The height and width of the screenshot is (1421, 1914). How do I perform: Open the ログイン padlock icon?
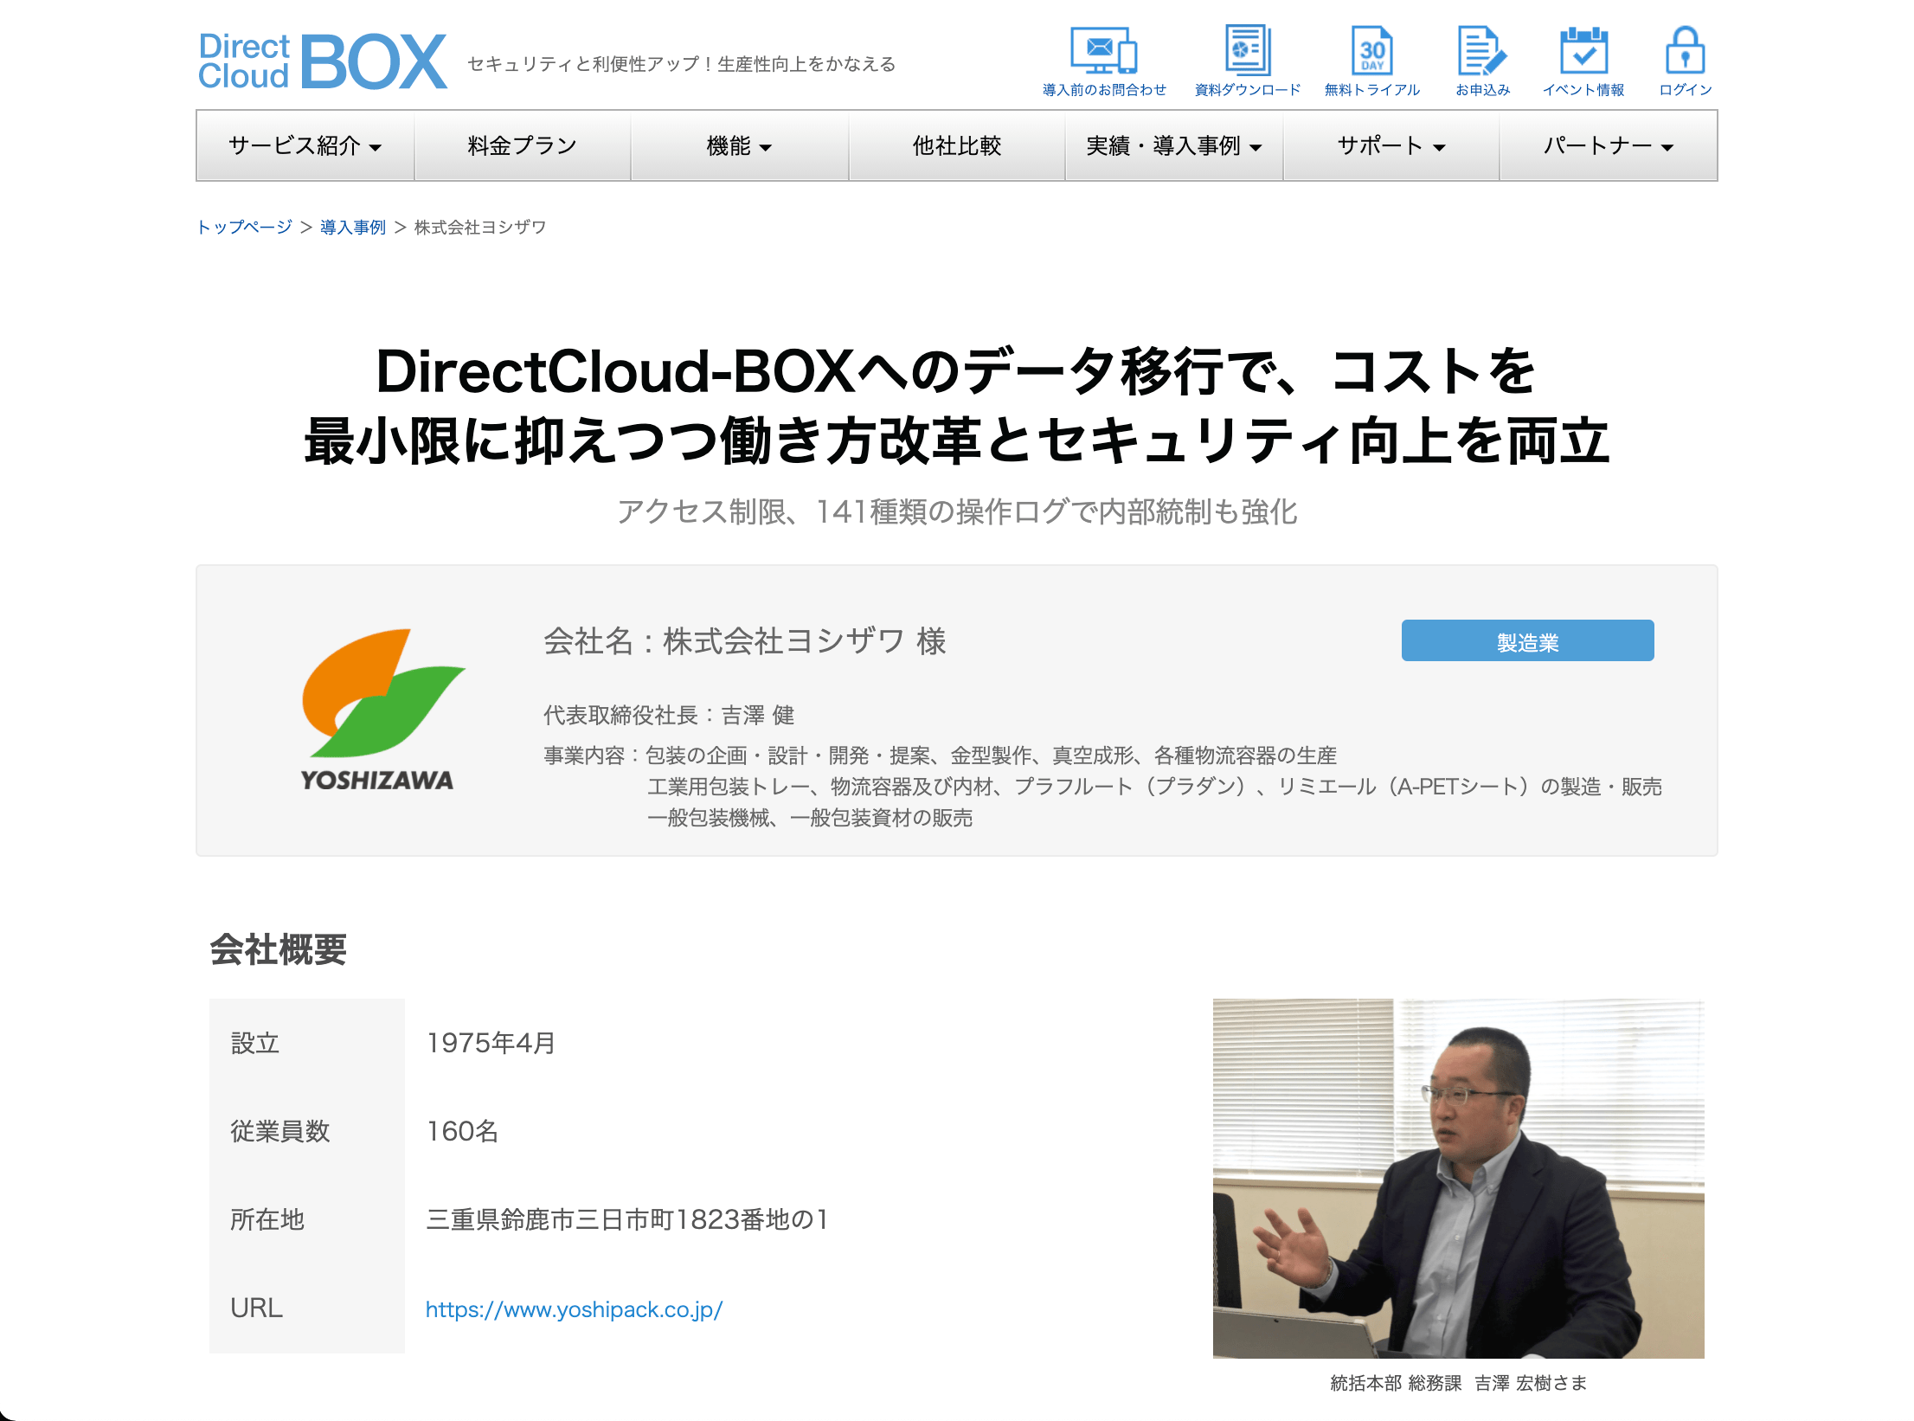(1685, 51)
